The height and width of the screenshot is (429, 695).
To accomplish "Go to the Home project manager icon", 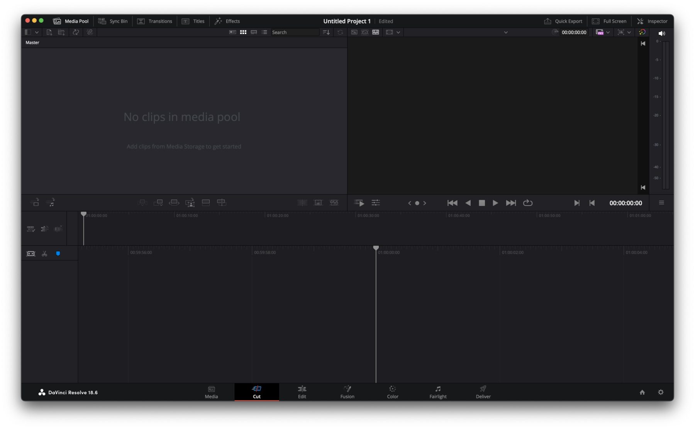I will point(642,392).
